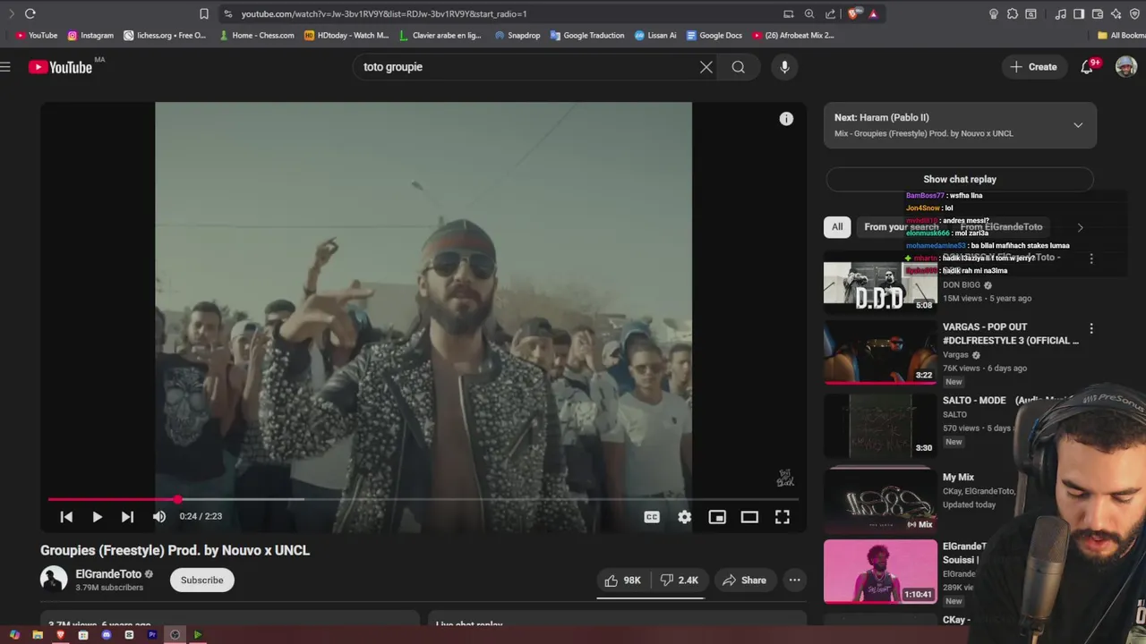The image size is (1146, 644).
Task: Share the Groupies video
Action: (744, 580)
